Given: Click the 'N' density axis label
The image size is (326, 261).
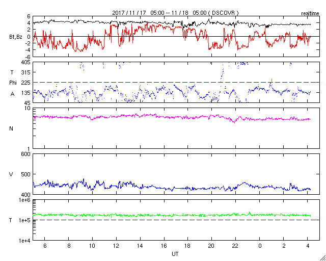Looking at the screenshot, I should click(11, 128).
